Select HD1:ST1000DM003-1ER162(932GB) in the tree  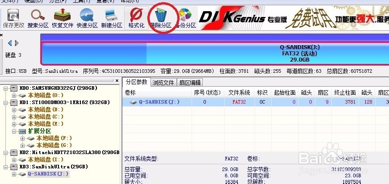pyautogui.click(x=65, y=102)
